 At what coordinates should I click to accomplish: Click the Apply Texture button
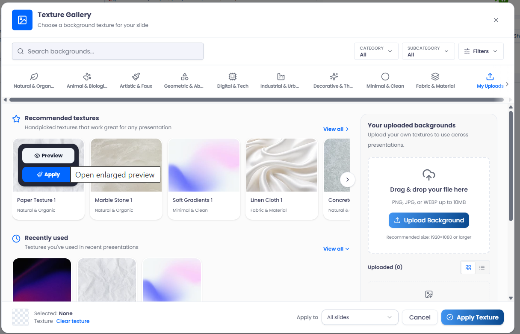point(473,317)
